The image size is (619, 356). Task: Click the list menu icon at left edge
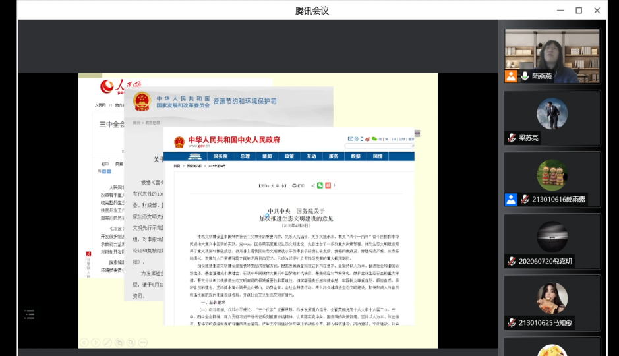29,315
